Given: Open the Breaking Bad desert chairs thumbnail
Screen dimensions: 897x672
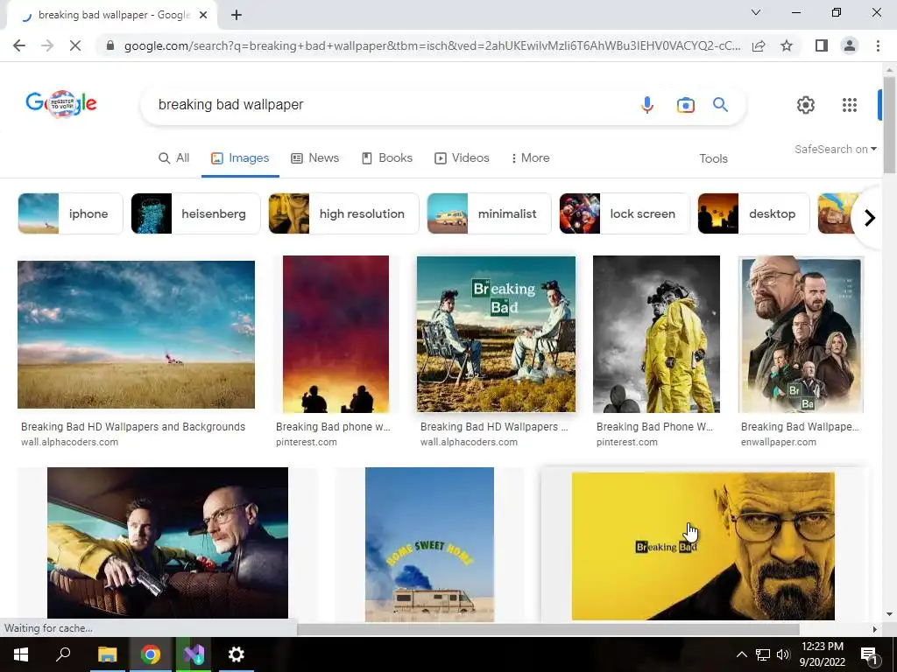Looking at the screenshot, I should pyautogui.click(x=496, y=333).
